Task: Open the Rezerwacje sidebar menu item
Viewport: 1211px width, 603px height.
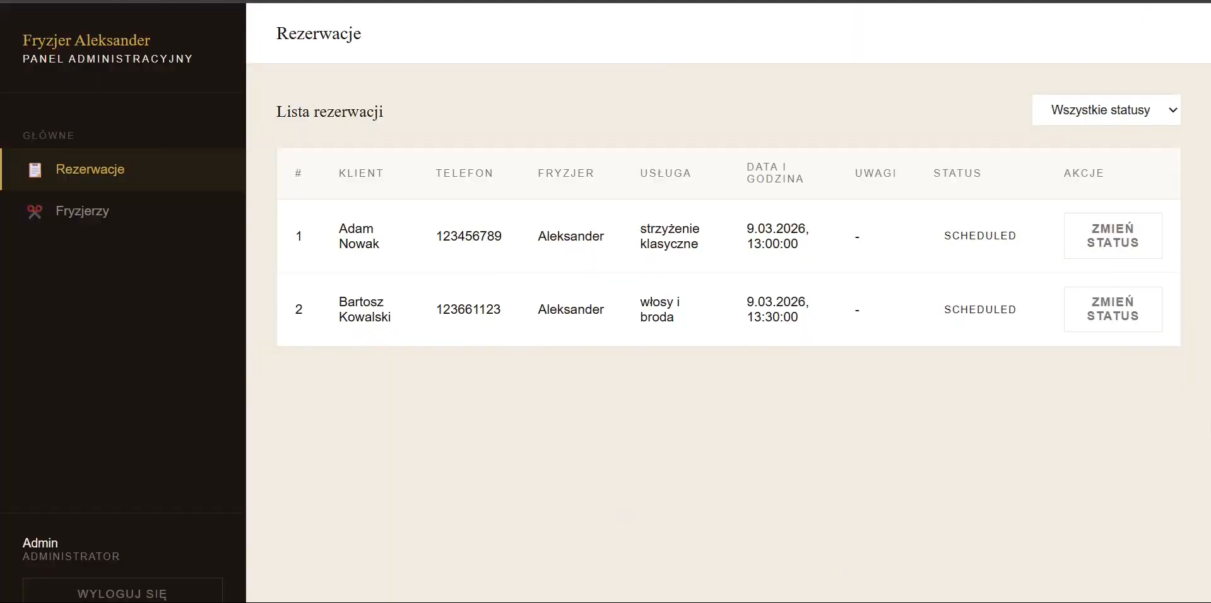Action: point(123,169)
